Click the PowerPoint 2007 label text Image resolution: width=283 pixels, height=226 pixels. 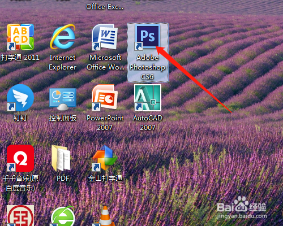coord(105,123)
